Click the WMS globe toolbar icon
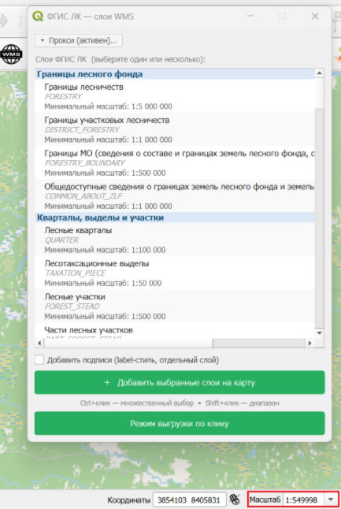The height and width of the screenshot is (509, 341). click(11, 54)
